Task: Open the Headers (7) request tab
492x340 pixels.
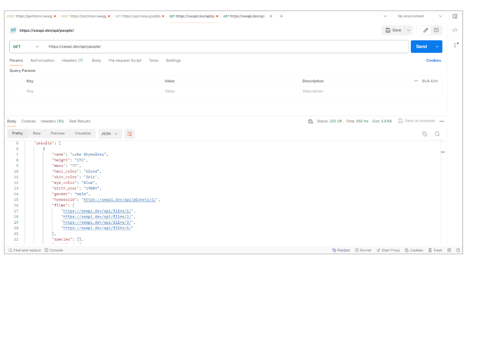Action: [x=72, y=61]
